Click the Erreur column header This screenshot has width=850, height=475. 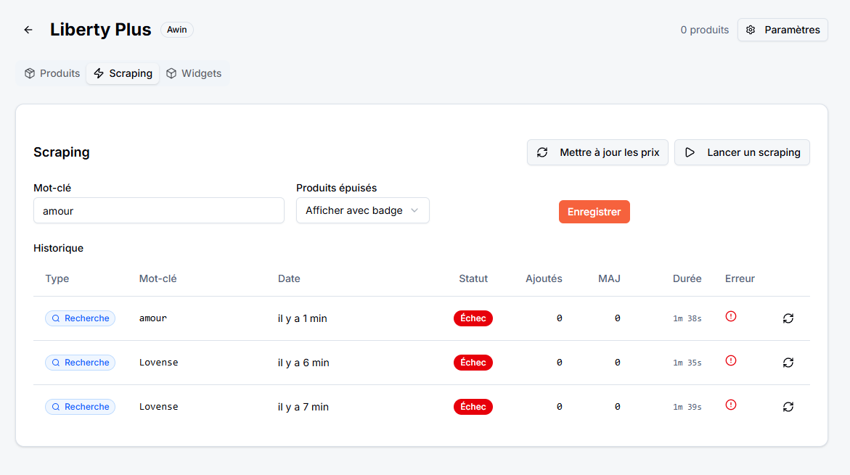coord(740,278)
